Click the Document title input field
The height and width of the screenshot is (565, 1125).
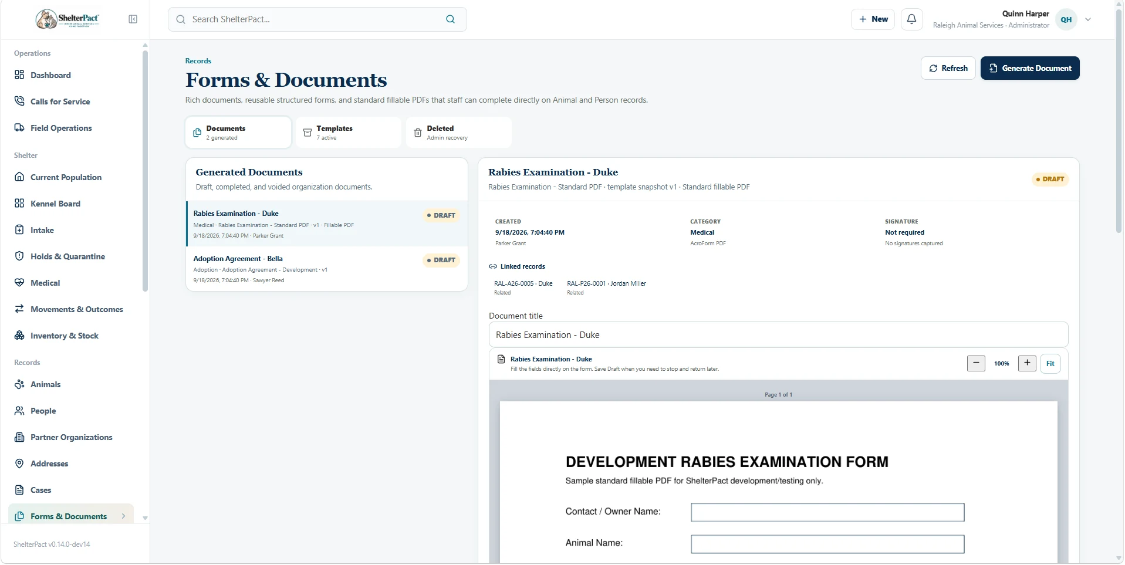[778, 335]
